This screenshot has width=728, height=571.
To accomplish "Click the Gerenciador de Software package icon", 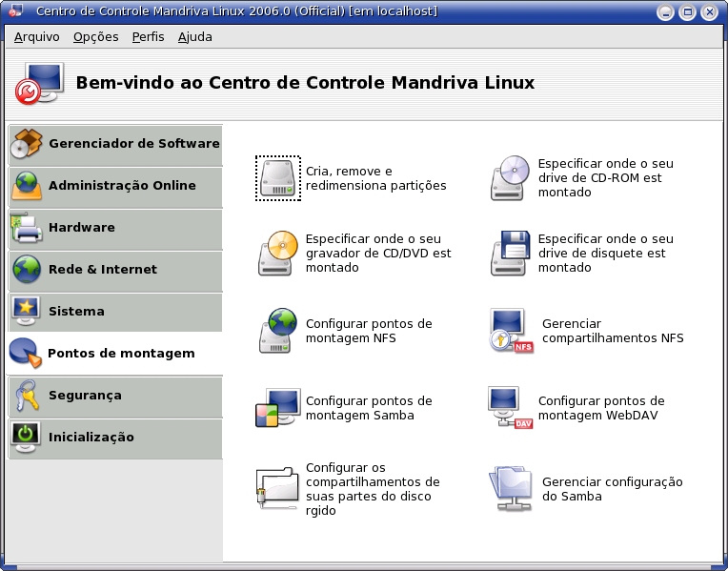I will 27,144.
